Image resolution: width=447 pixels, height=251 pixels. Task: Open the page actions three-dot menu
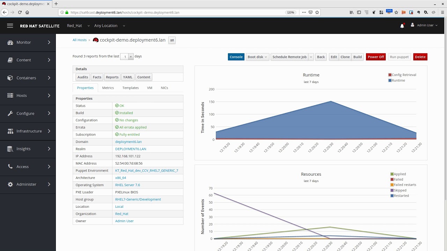tap(304, 12)
